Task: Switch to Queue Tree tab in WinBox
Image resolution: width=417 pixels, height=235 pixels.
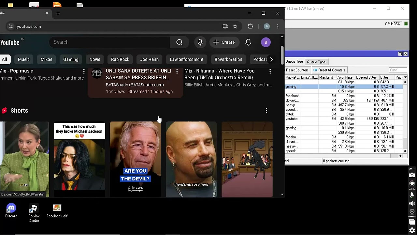Action: (x=294, y=62)
